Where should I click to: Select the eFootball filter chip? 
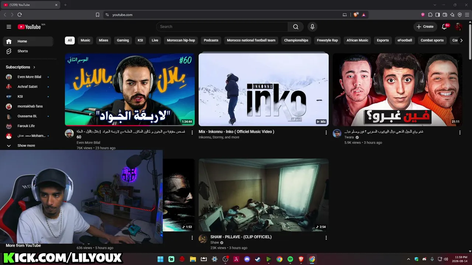(405, 40)
